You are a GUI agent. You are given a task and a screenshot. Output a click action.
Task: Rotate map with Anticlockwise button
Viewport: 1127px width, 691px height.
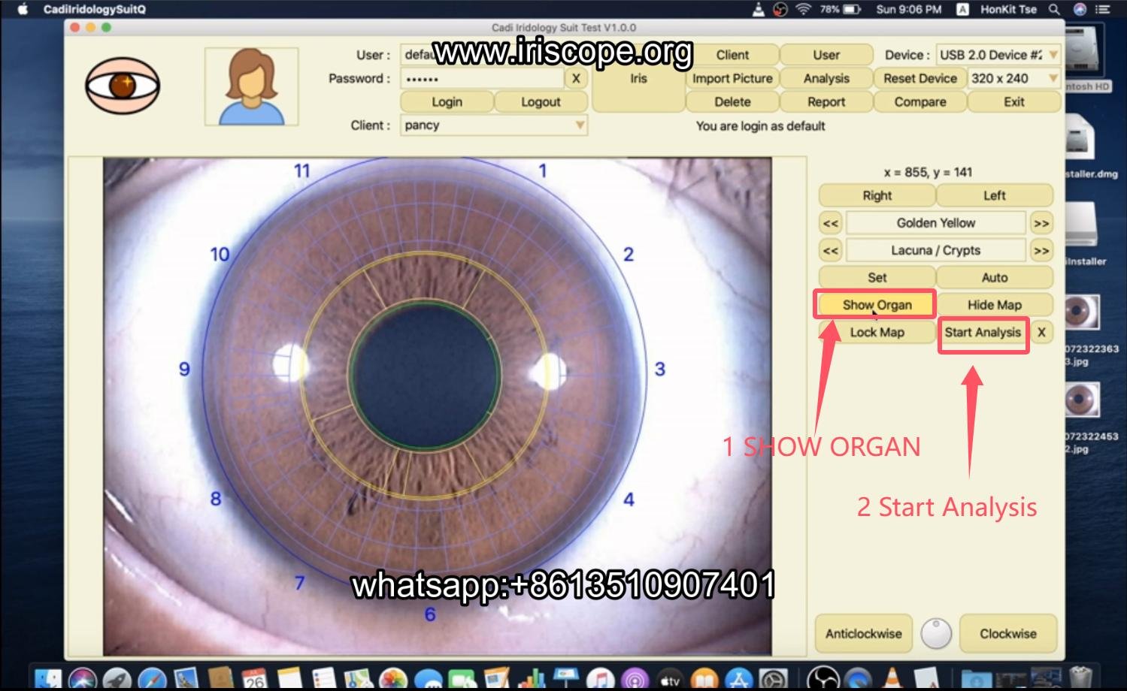point(863,633)
